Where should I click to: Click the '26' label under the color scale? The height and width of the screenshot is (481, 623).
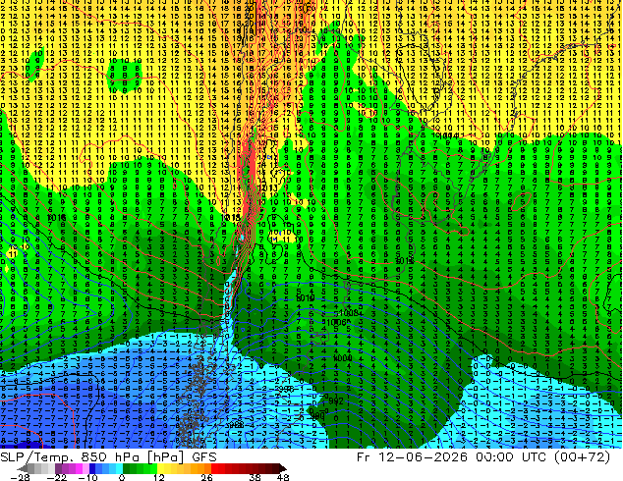[206, 477]
